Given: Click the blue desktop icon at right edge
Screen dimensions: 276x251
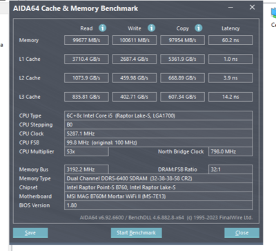Looking at the screenshot, I should tap(273, 13).
